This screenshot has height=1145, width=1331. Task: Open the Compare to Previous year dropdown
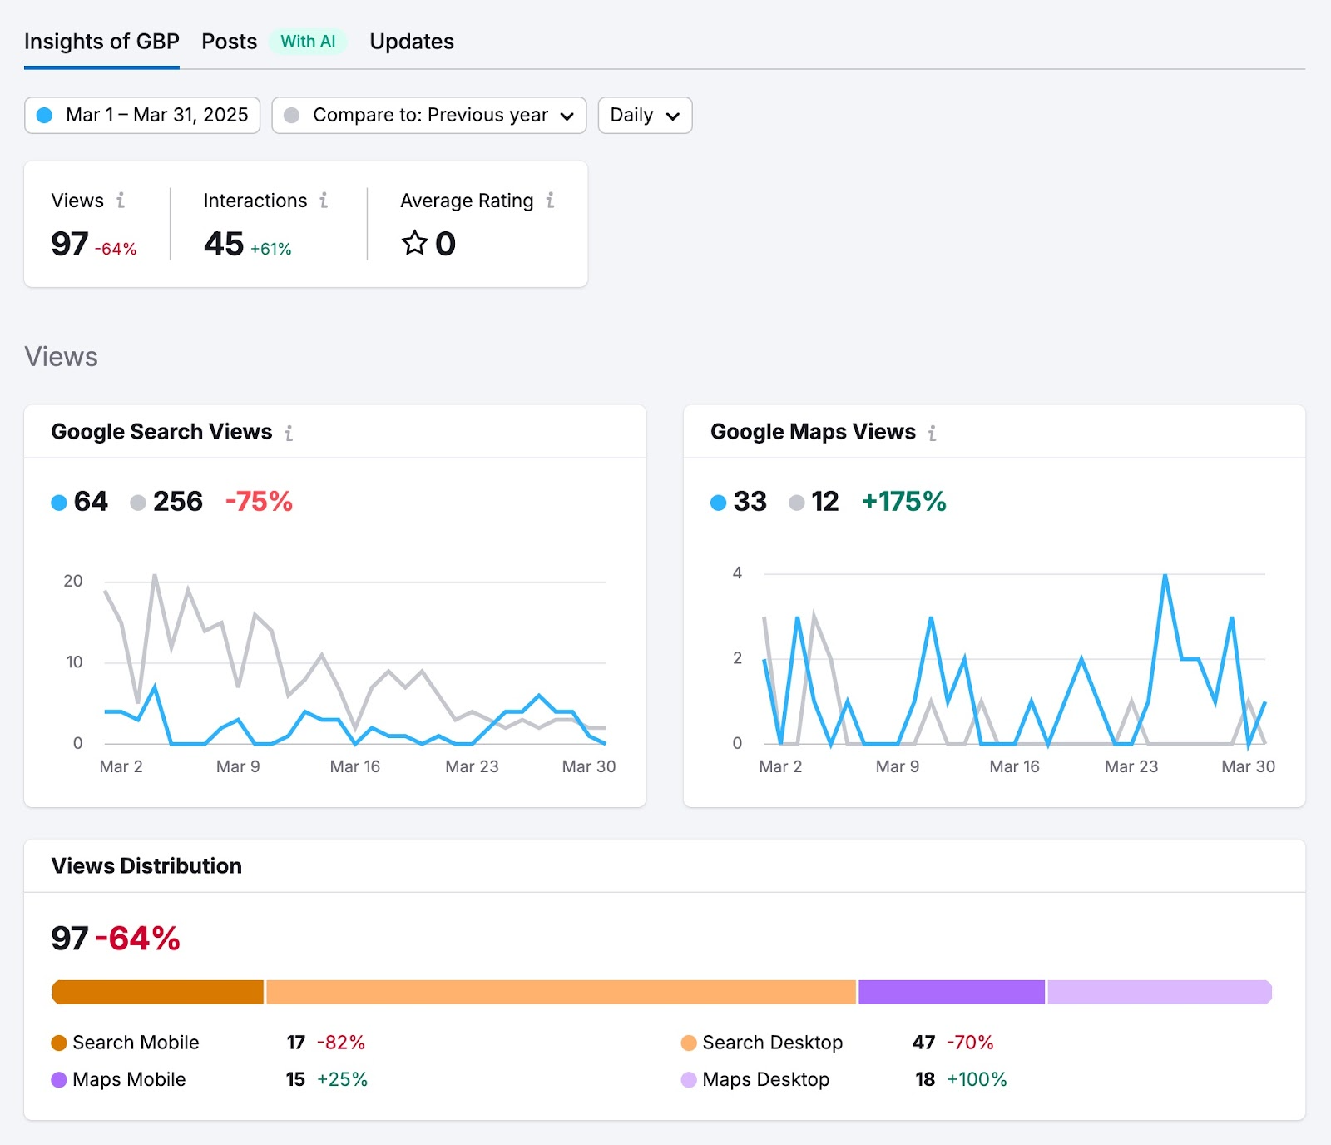click(428, 116)
